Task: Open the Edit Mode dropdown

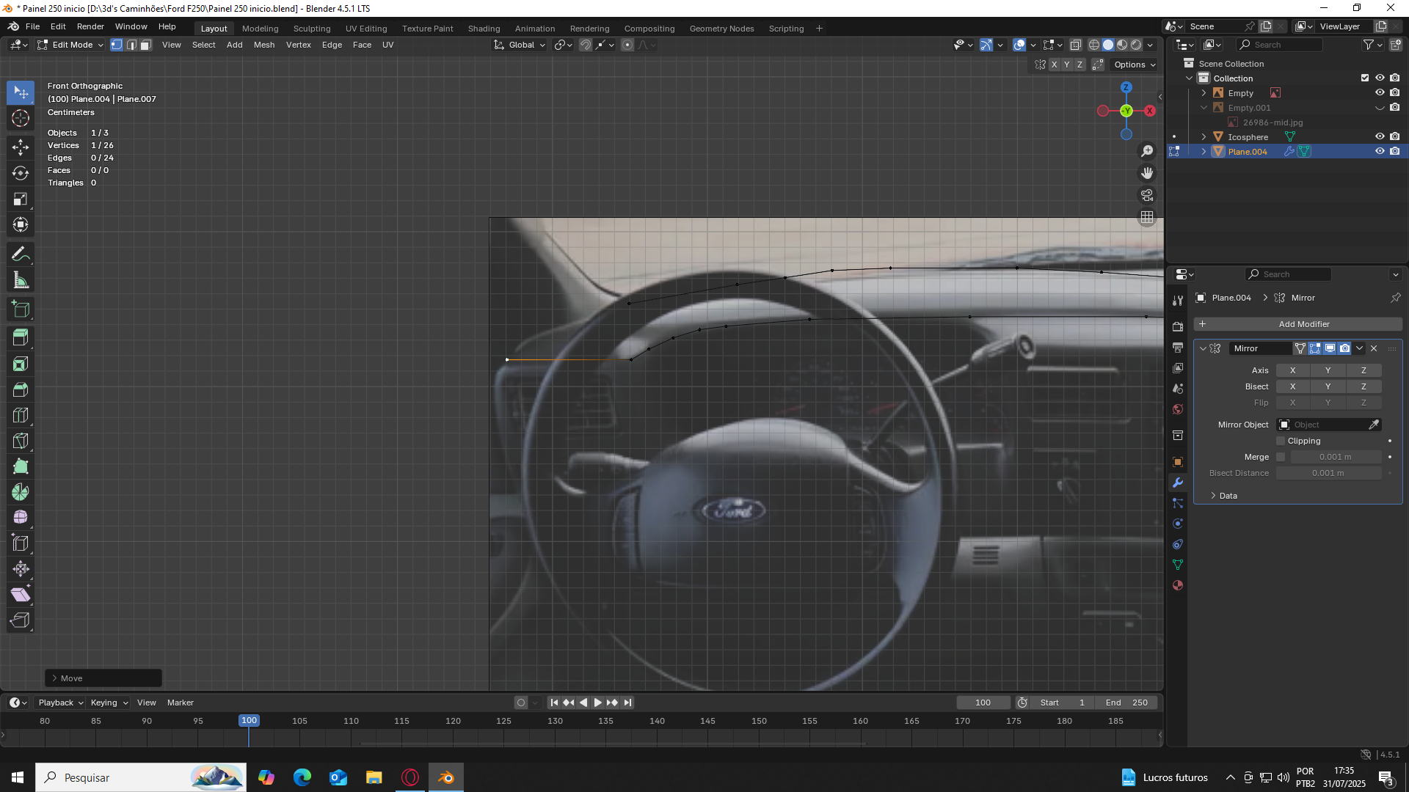Action: (x=72, y=45)
